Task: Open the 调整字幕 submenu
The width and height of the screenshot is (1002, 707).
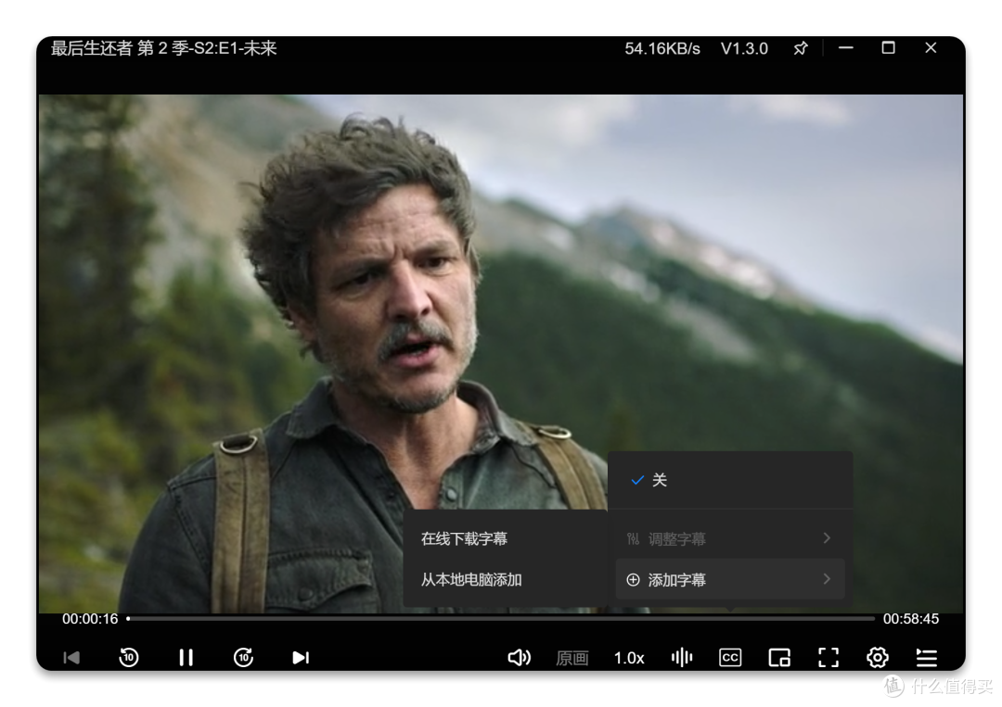Action: coord(730,538)
